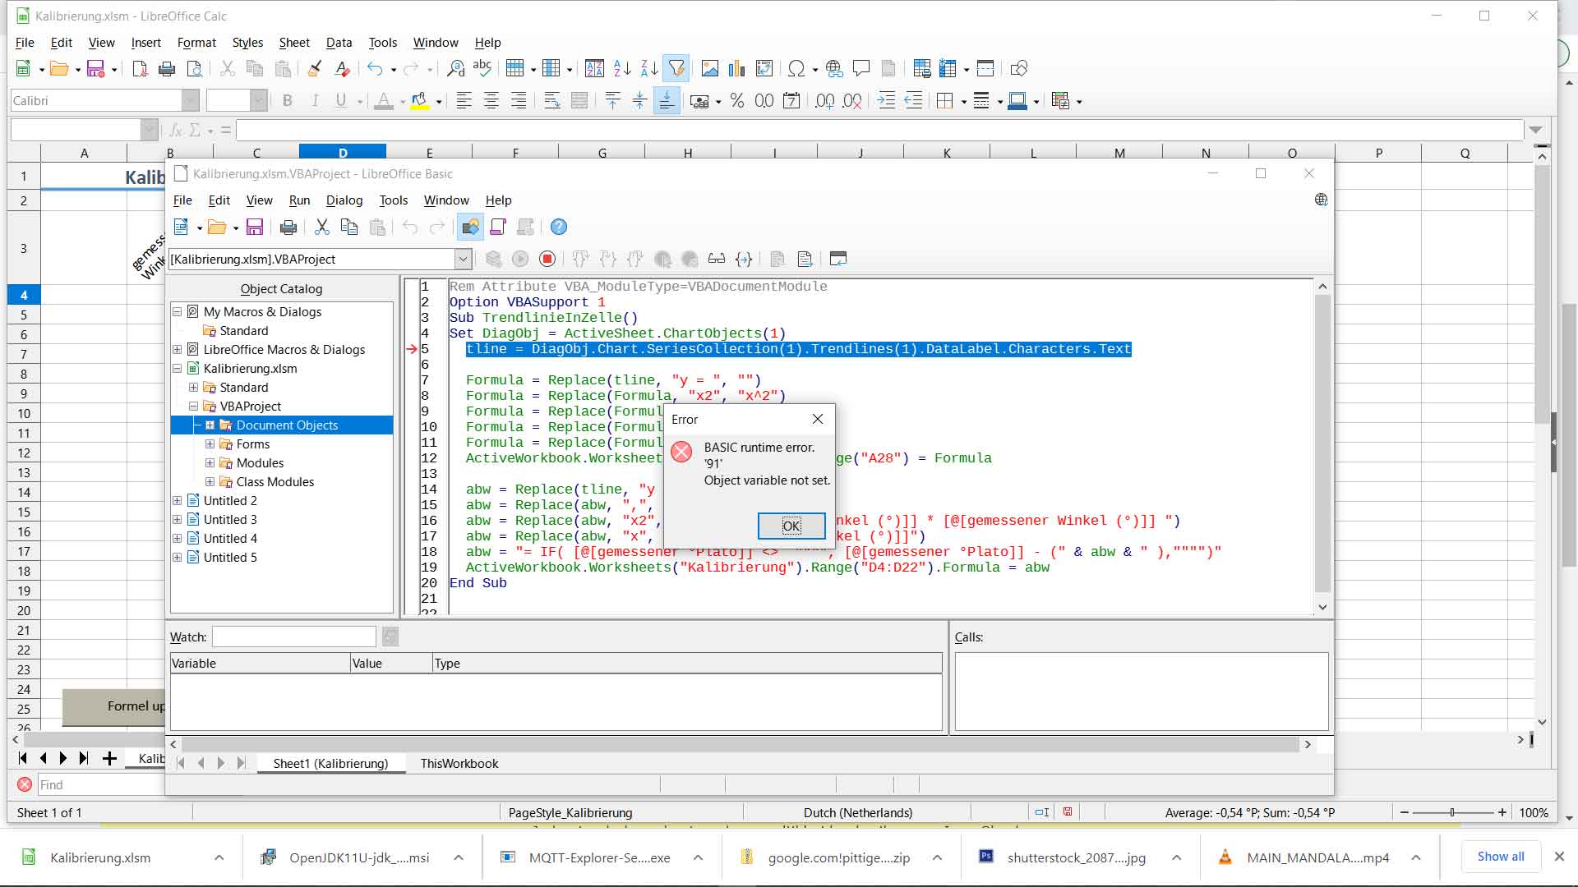Click the Sort Ascending icon in Calc toolbar

coord(622,69)
